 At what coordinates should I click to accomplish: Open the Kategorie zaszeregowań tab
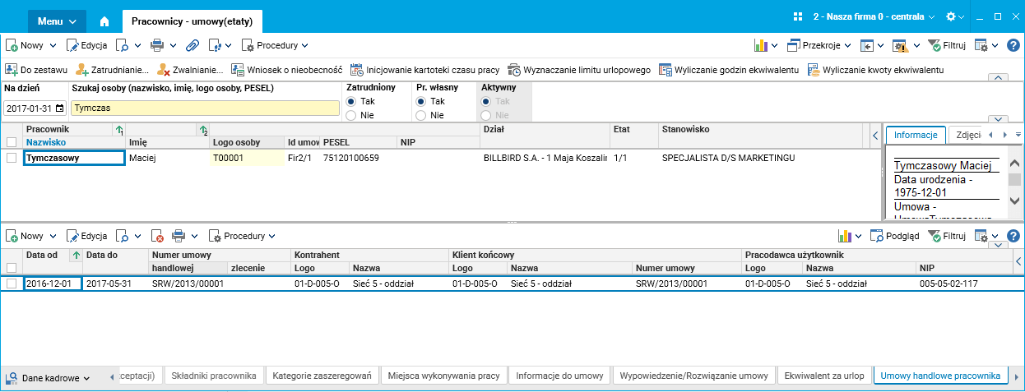point(324,376)
